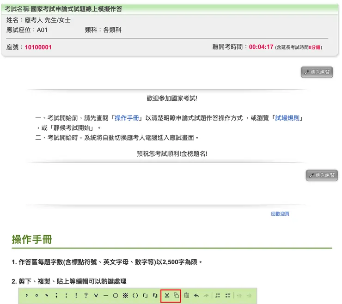This screenshot has width=342, height=304.
Task: Insert single corner brackets 「」
Action: (x=145, y=296)
